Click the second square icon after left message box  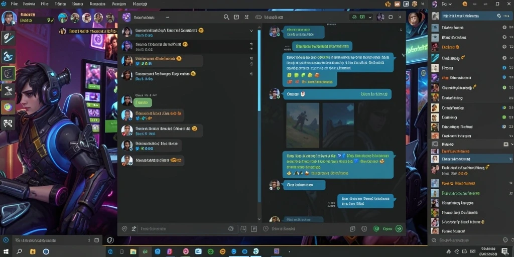253,229
